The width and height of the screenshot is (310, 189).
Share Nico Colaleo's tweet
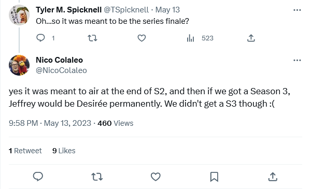pos(273,177)
